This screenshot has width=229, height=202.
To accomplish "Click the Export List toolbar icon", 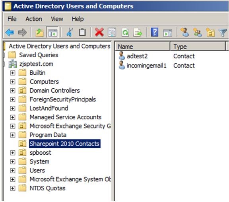I will point(138,32).
